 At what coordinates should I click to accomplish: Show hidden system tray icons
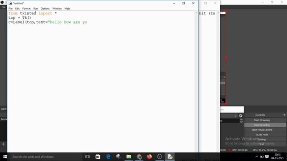[257, 157]
